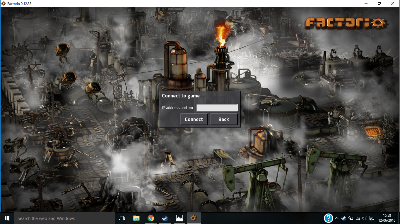This screenshot has width=400, height=224.
Task: Click the Search the web and Windows box
Action: click(64, 218)
